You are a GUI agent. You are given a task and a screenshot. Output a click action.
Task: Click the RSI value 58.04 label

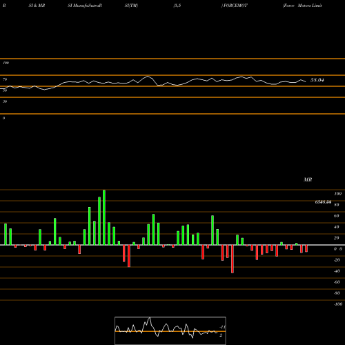[x=317, y=80]
